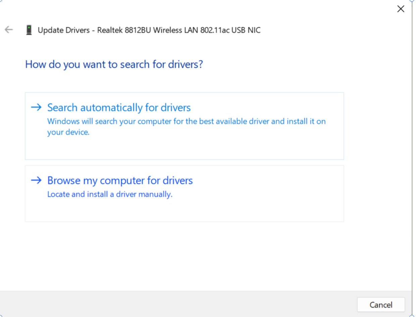
Task: Click the network adapter device icon
Action: pyautogui.click(x=29, y=30)
